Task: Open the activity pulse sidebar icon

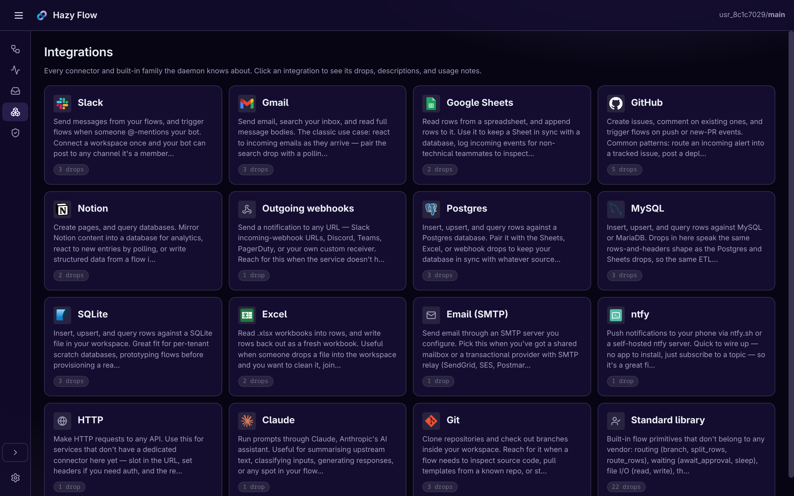Action: click(15, 70)
